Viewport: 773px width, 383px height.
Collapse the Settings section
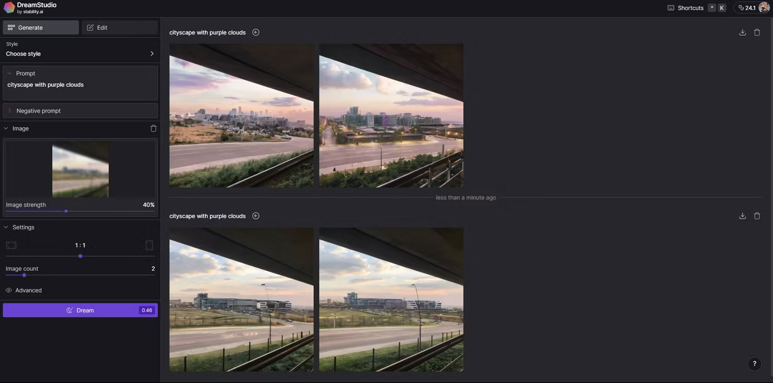[5, 227]
